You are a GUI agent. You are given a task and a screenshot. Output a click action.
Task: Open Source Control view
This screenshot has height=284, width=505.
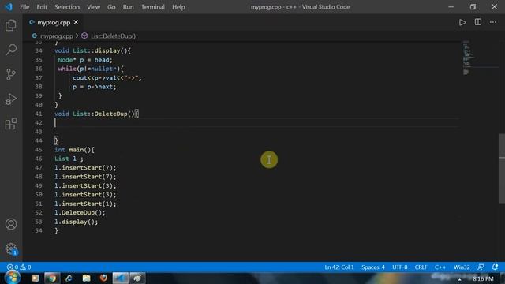coord(11,74)
